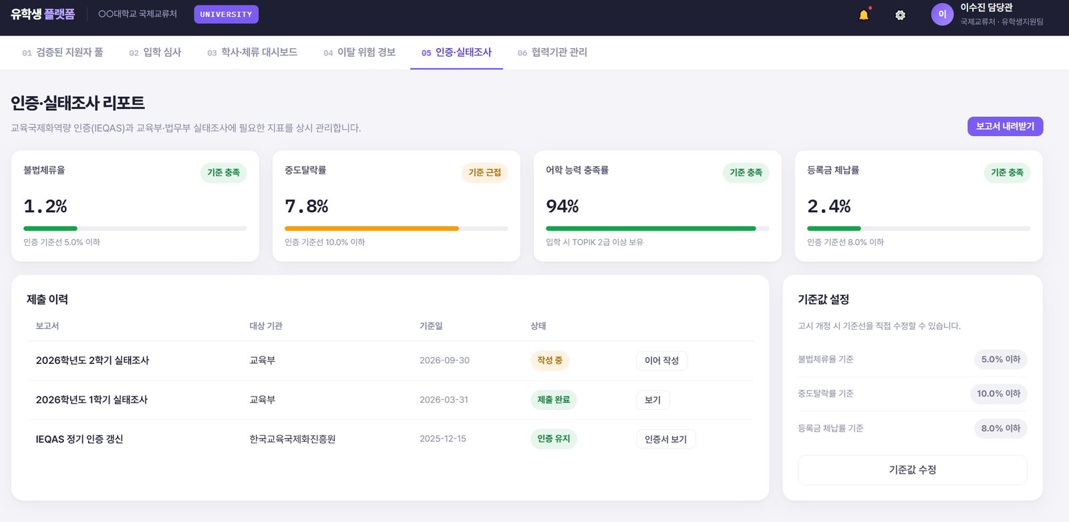This screenshot has height=522, width=1069.
Task: Click the 어학 능력 충족률 progress bar
Action: pos(657,228)
